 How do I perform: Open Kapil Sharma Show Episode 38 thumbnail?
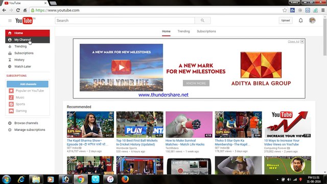tap(90, 124)
